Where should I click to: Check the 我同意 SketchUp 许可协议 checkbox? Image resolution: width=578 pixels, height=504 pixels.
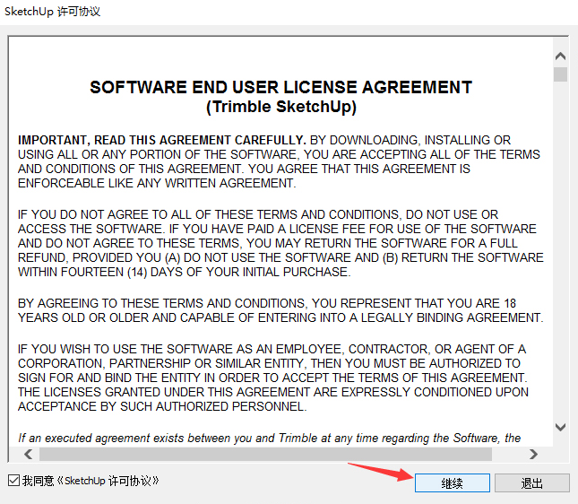click(x=13, y=481)
